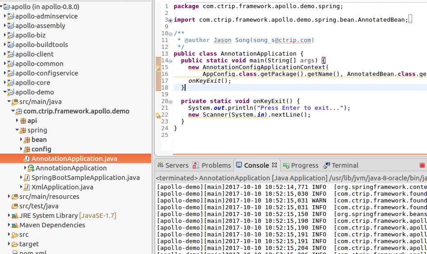Collapse the src/main/java source folder
427x254 pixels.
tap(9, 102)
